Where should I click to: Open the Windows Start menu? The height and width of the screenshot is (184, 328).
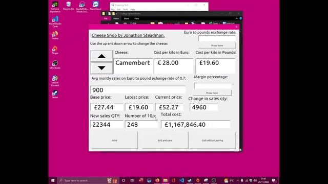coord(53,180)
